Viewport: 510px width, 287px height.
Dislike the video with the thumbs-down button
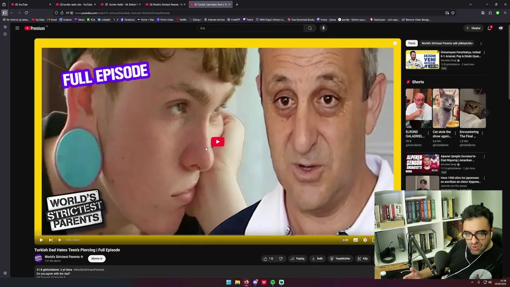280,259
